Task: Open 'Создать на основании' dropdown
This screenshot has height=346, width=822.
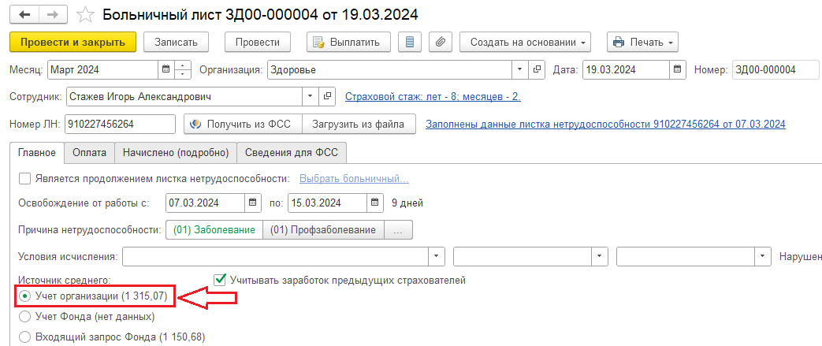Action: pos(526,43)
